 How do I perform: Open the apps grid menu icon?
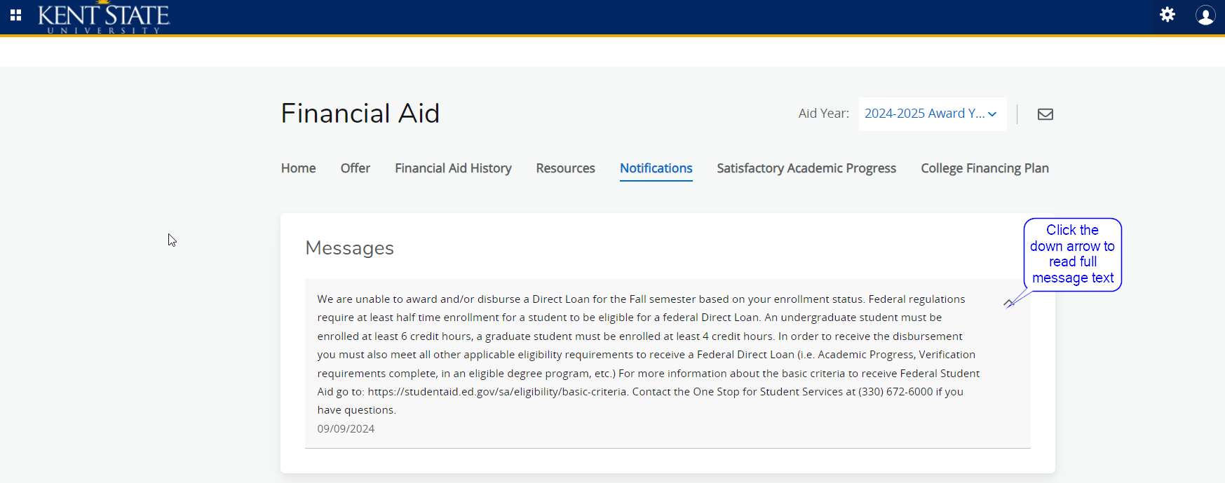coord(15,15)
